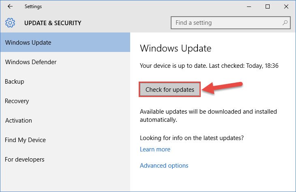Click UPDATE & SECURITY header title
This screenshot has height=192, width=296.
(x=53, y=23)
